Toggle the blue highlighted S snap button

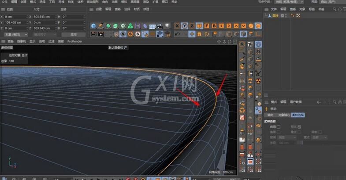click(x=123, y=34)
